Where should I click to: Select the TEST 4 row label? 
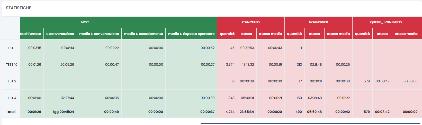pos(11,98)
